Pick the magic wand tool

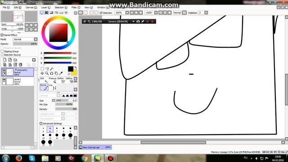click(52, 69)
